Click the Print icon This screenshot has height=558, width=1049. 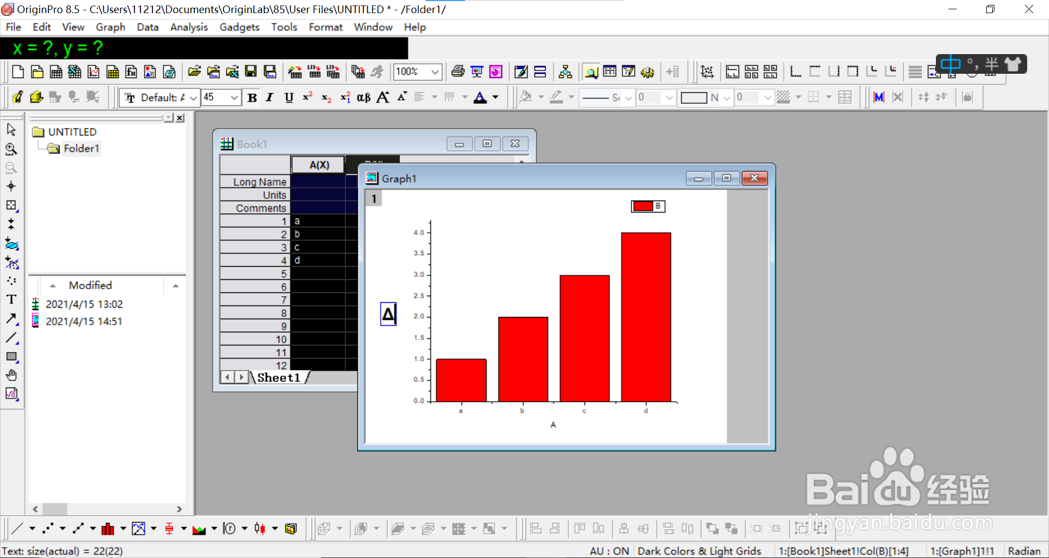coord(458,72)
